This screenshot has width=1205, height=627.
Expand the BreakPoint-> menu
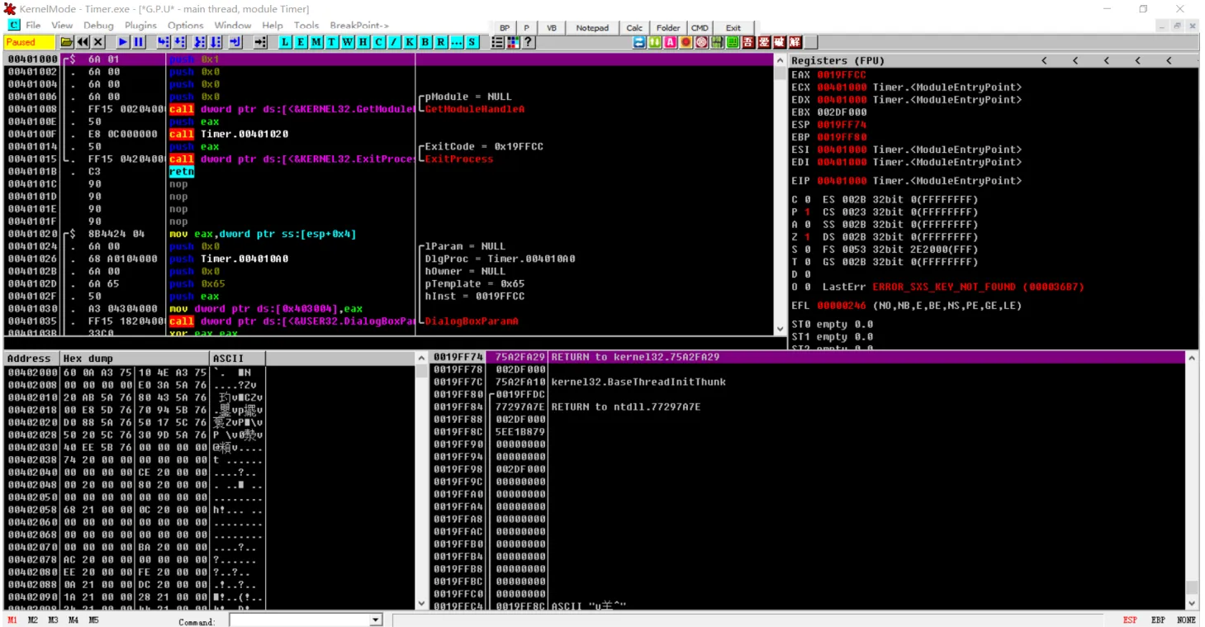pyautogui.click(x=359, y=26)
